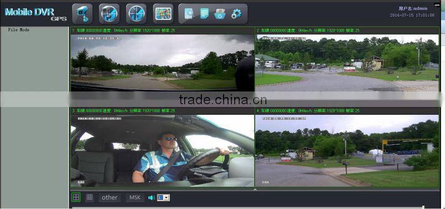445x209 pixels.
Task: Click channel 1 info header bar
Action: [162, 30]
